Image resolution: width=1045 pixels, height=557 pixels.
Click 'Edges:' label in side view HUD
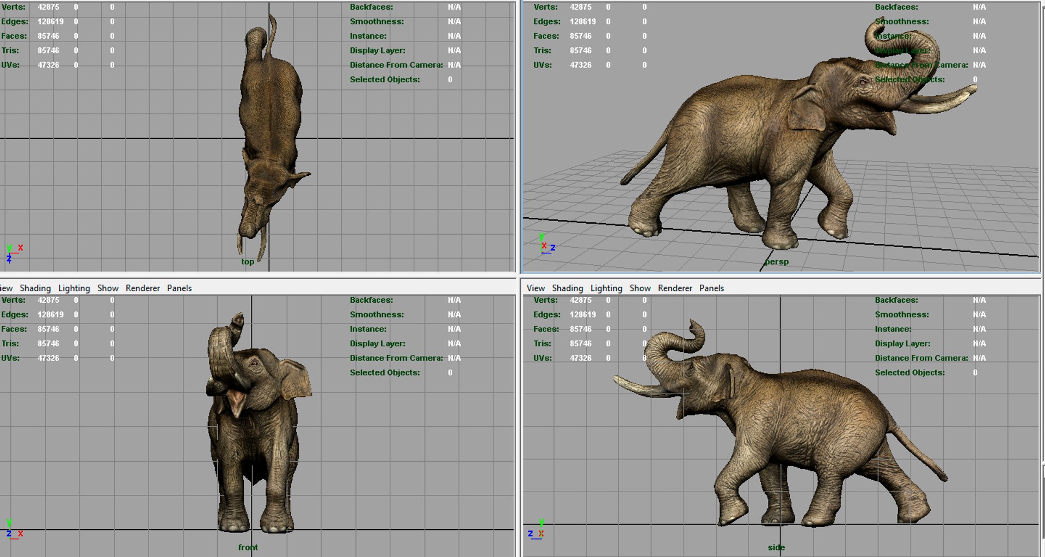click(x=547, y=315)
